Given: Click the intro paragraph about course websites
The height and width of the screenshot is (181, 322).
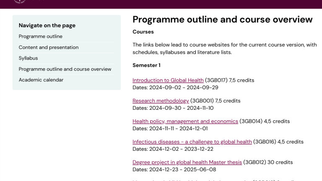Looking at the screenshot, I should pos(225,49).
